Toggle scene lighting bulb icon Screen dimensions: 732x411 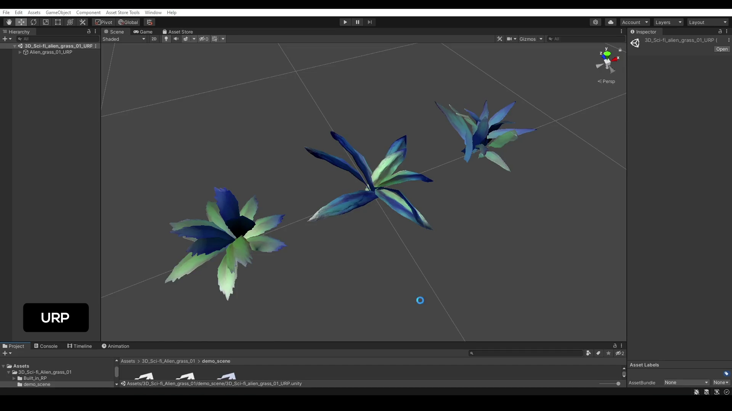tap(166, 39)
